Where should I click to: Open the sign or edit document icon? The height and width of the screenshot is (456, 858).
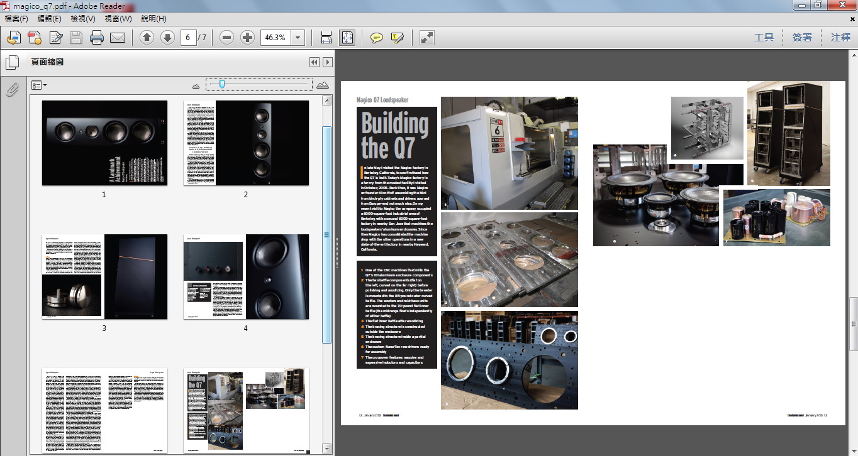55,38
